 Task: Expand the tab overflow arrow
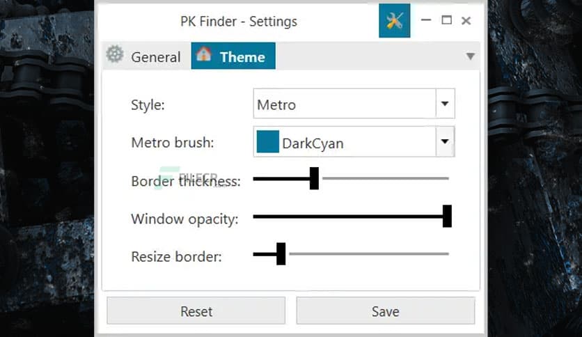pos(470,56)
